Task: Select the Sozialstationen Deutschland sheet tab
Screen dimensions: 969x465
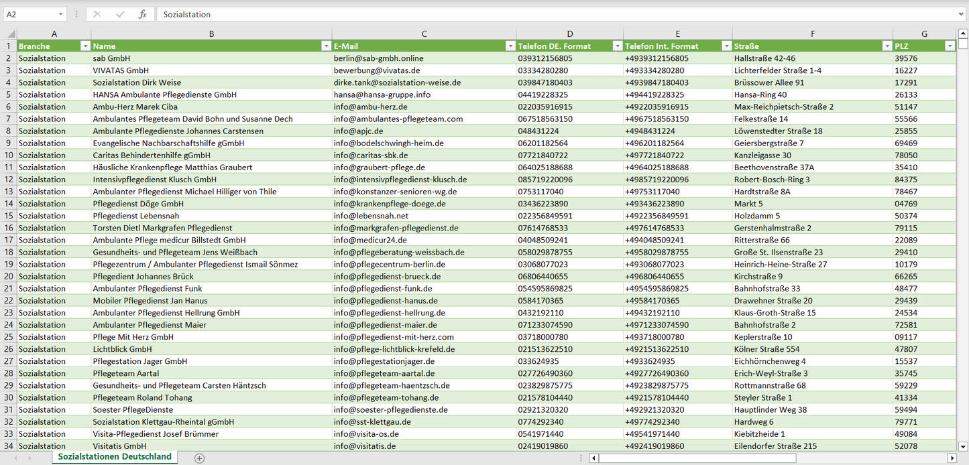Action: (x=115, y=457)
